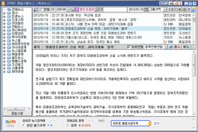198x132 pixels.
Task: Go to next real-time news keyword
Action: point(54,121)
